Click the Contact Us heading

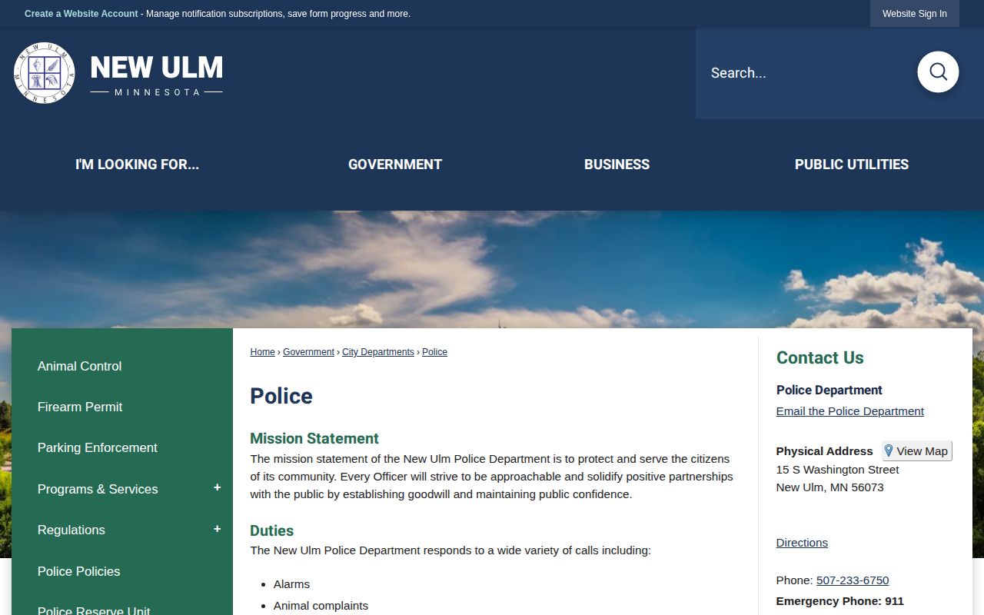coord(820,357)
